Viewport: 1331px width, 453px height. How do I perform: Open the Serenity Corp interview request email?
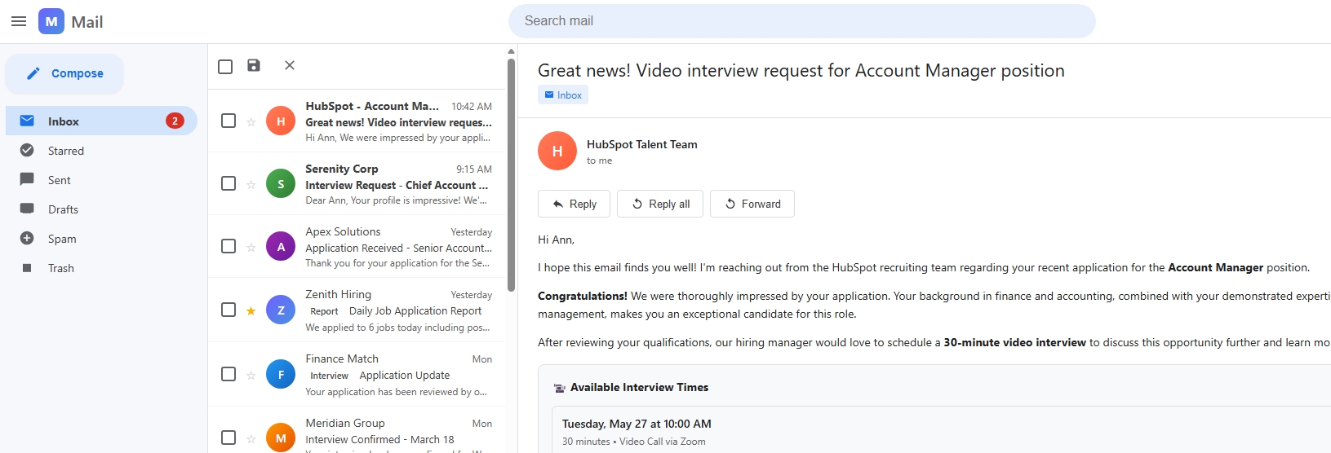[357, 183]
